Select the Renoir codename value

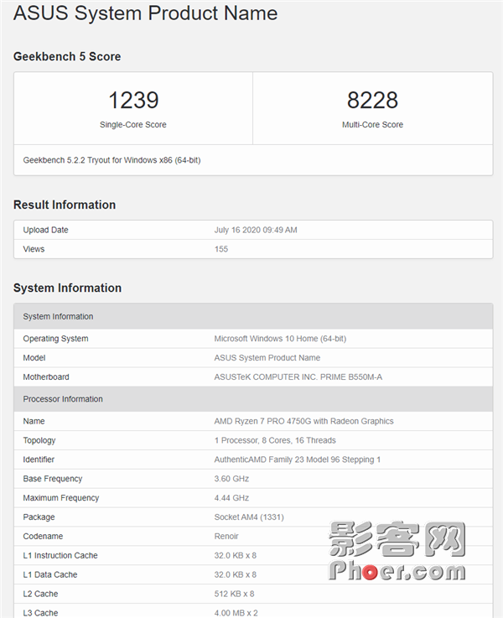[x=226, y=536]
